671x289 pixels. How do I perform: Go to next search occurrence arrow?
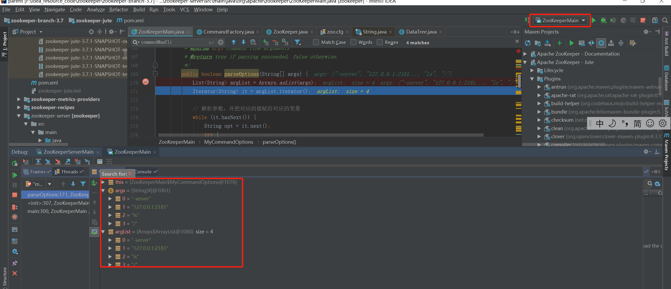(x=243, y=42)
